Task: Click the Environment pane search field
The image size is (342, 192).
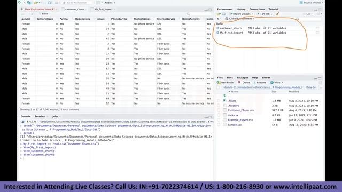Action: 308,19
